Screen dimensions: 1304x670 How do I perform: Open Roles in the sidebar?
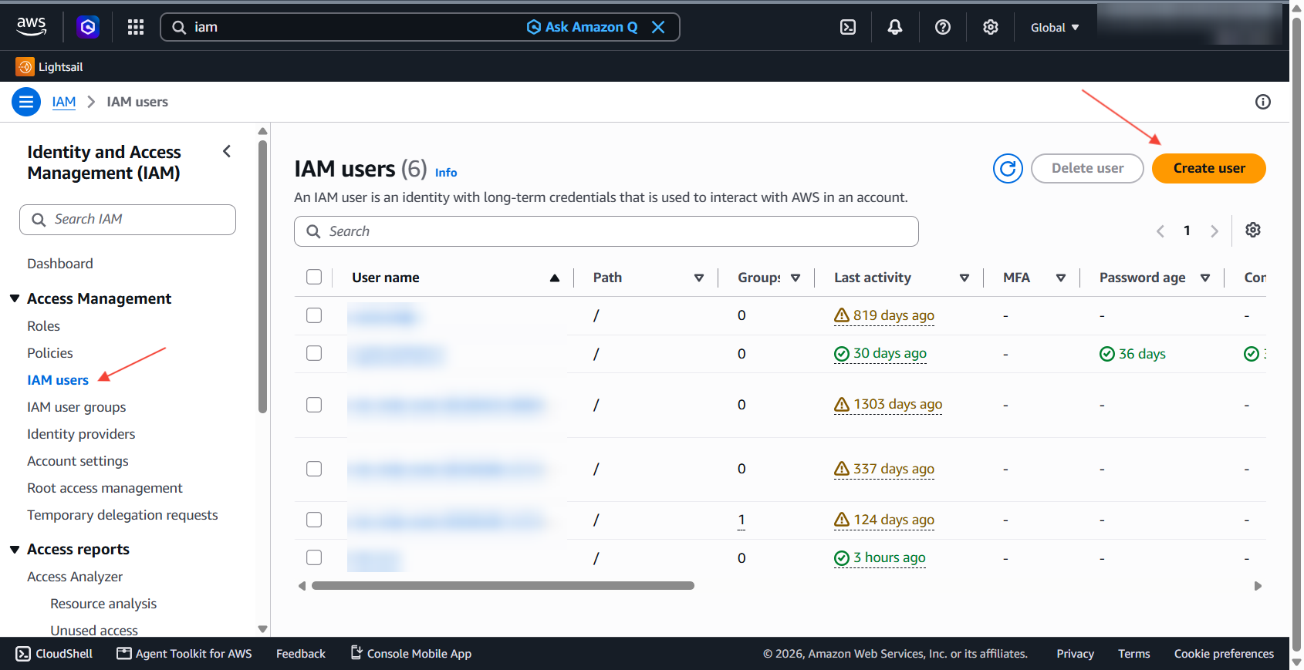[43, 326]
